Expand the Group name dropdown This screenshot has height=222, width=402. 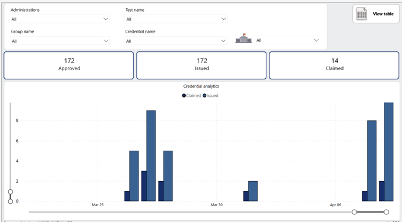(60, 41)
